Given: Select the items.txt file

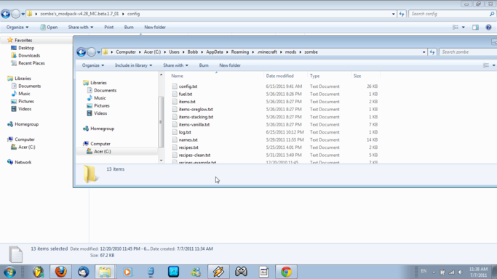Looking at the screenshot, I should 187,102.
